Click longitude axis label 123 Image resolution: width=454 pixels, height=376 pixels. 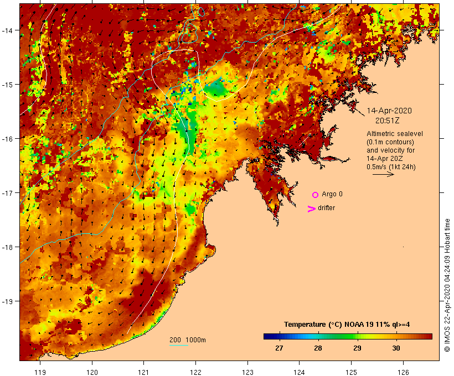(x=247, y=372)
